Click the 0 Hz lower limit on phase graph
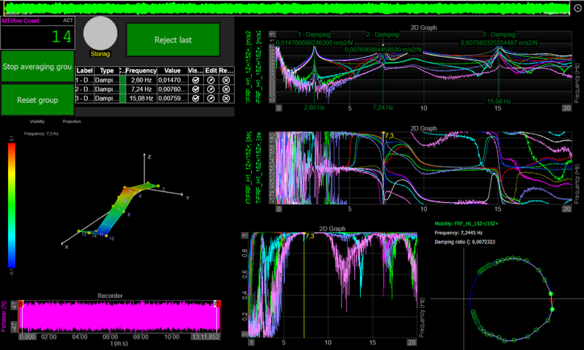 click(x=278, y=209)
